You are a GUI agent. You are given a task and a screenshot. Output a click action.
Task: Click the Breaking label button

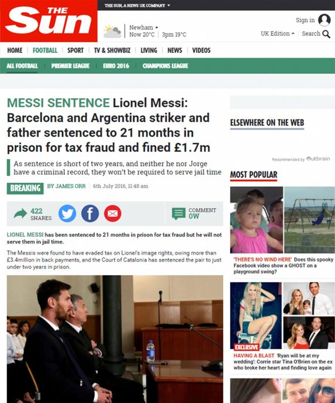[25, 188]
